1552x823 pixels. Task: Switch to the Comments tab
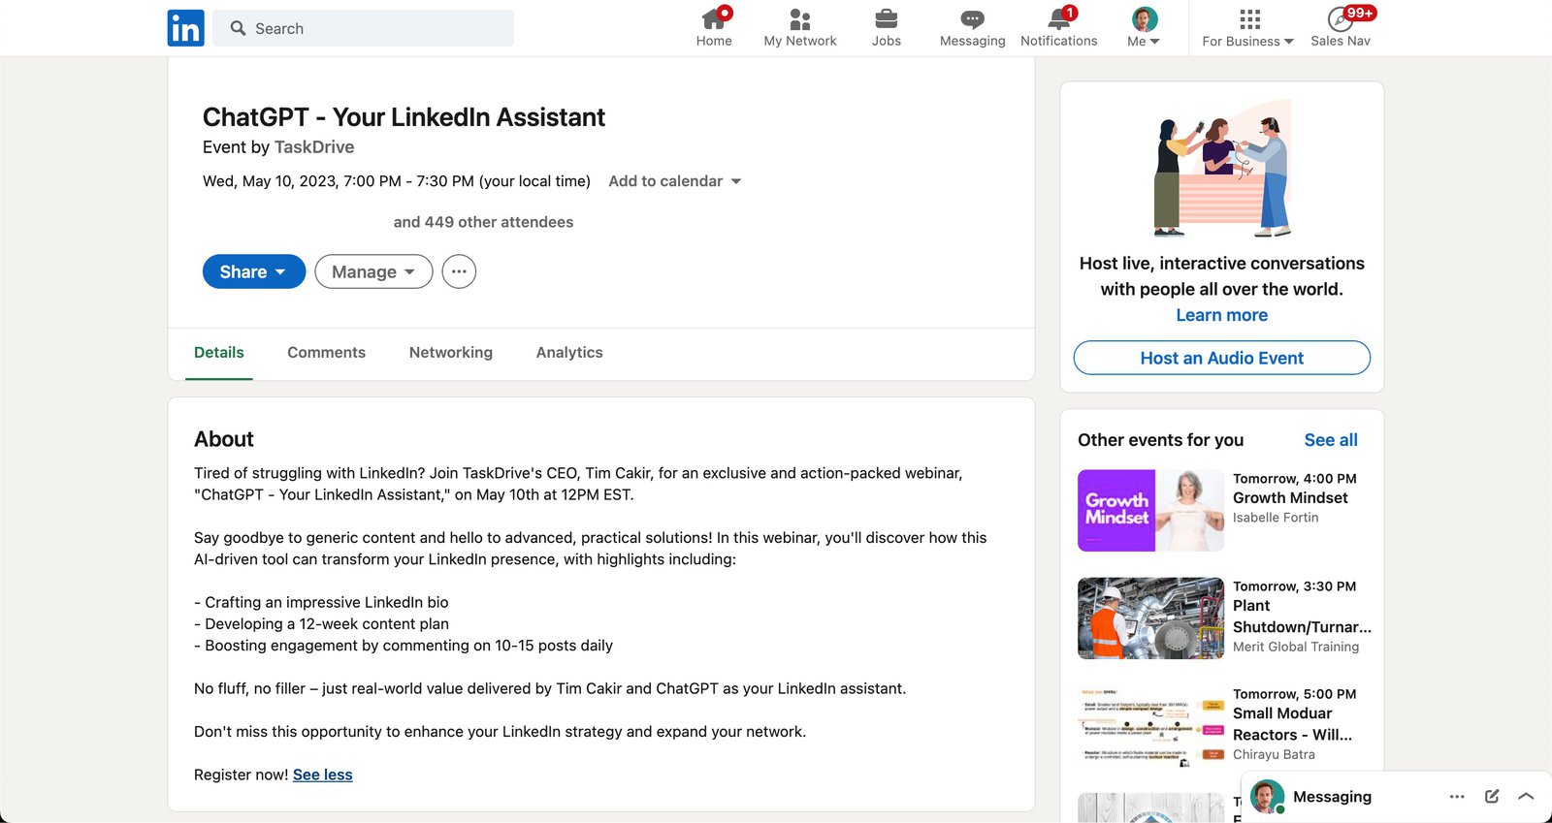326,353
